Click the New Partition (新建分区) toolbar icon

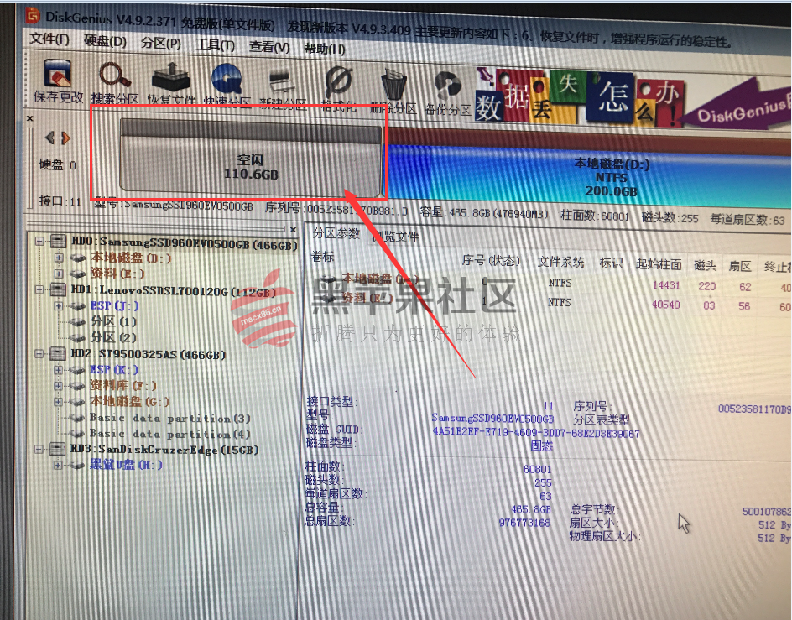(283, 81)
